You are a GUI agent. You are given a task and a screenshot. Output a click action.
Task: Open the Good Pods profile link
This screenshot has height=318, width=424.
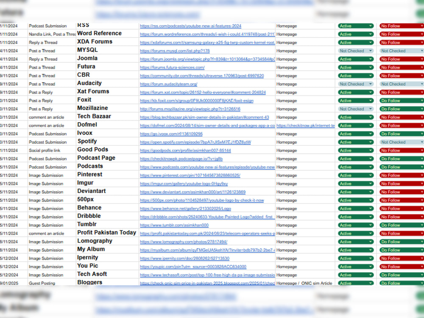click(x=185, y=151)
